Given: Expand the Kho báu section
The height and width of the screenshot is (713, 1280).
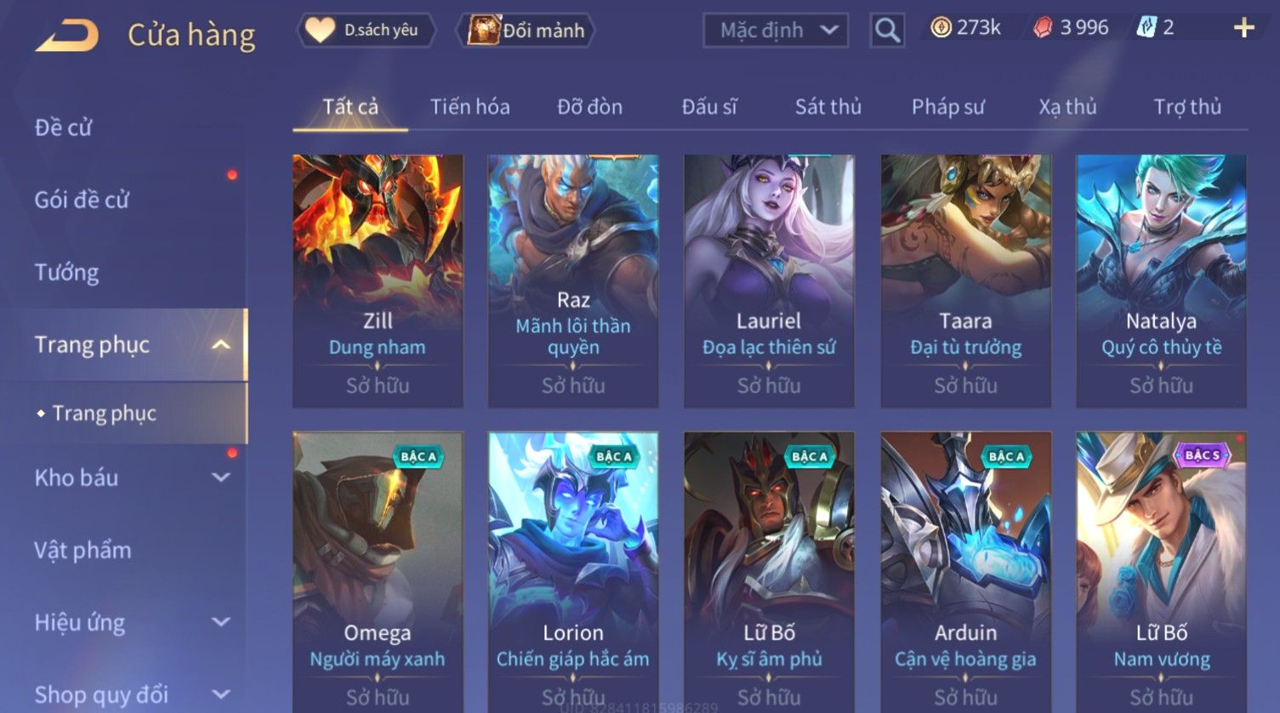Looking at the screenshot, I should pos(220,478).
